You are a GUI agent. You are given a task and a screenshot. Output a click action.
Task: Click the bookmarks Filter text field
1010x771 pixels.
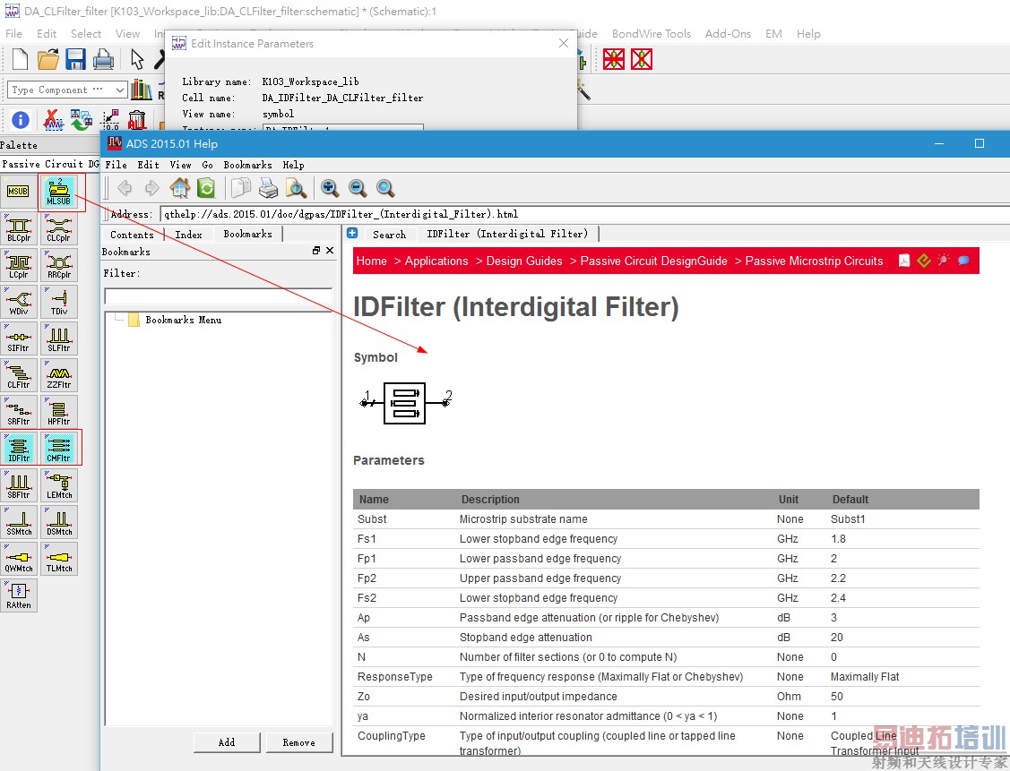[218, 296]
